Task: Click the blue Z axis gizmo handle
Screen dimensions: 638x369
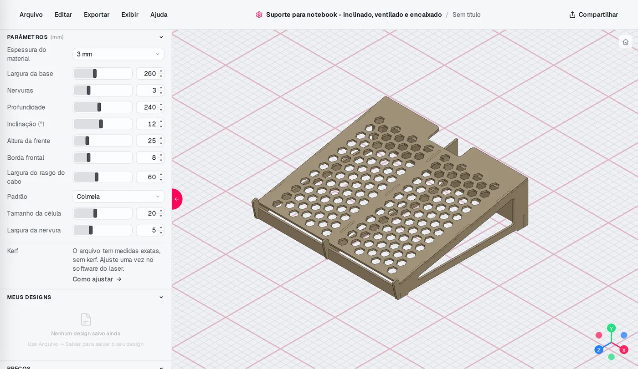Action: coord(599,350)
